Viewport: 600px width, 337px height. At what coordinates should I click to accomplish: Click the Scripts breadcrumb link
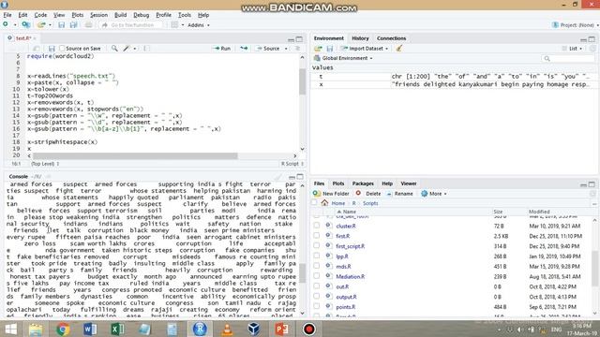point(370,203)
